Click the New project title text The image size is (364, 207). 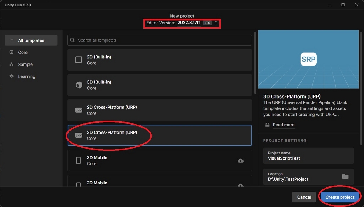pos(182,16)
